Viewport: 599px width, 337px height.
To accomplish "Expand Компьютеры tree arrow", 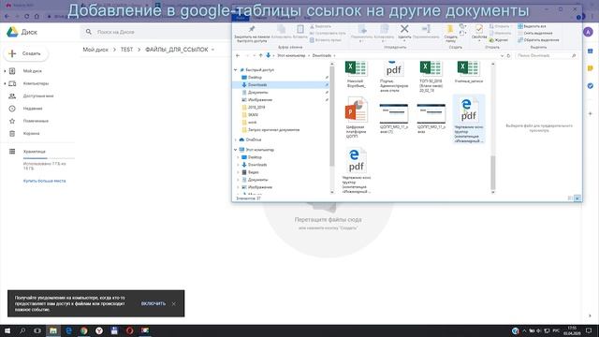I will (x=5, y=83).
